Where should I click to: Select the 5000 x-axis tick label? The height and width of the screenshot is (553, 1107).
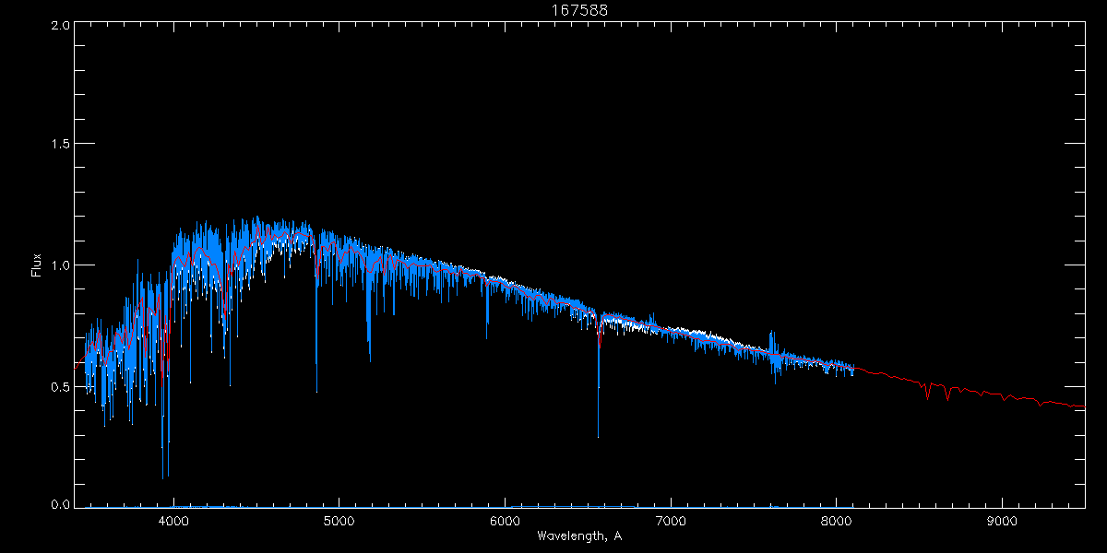coord(339,520)
